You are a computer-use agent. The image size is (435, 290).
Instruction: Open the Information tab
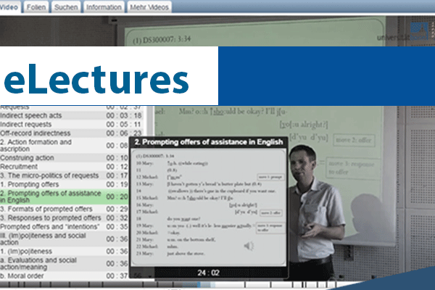(x=103, y=7)
